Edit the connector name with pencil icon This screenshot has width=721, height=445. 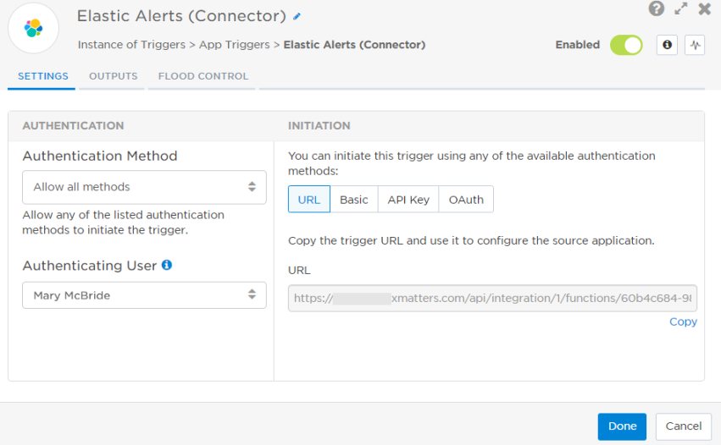pos(297,17)
